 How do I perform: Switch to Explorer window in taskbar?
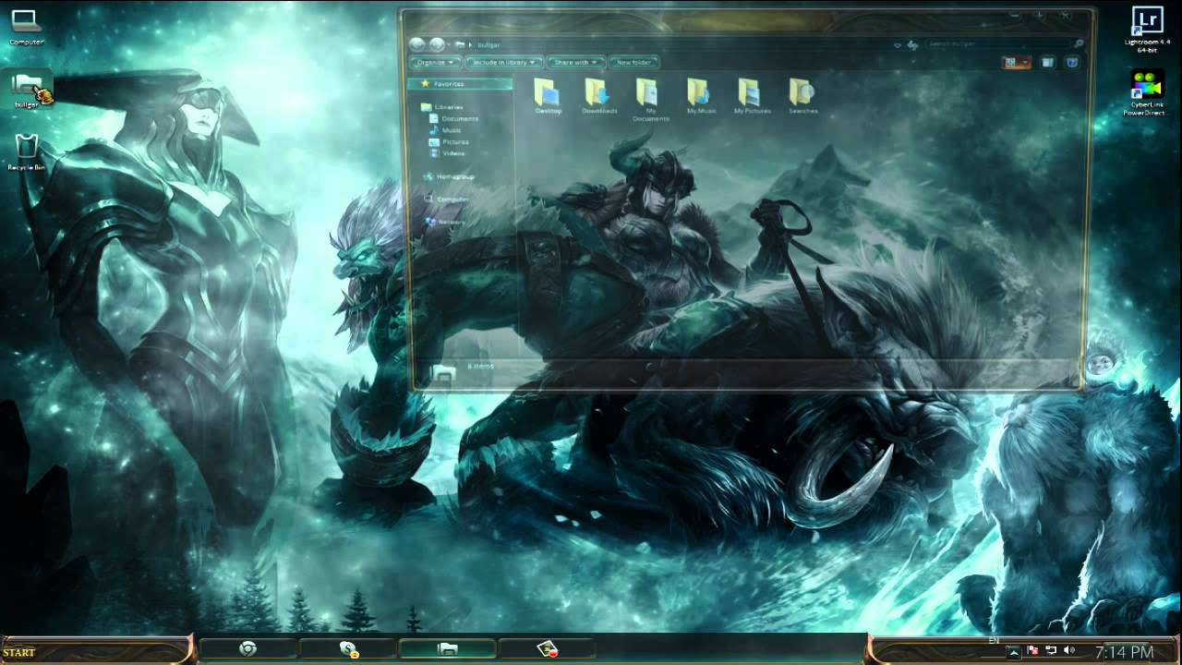click(x=448, y=649)
